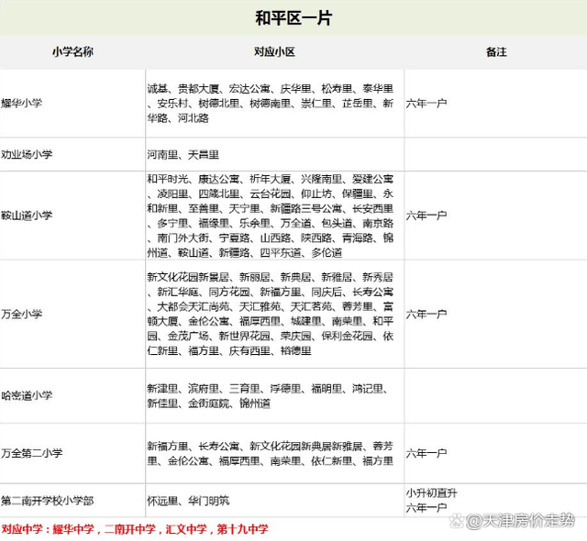Select the 鞍山道小学 school name cell
The height and width of the screenshot is (542, 587).
pos(28,215)
